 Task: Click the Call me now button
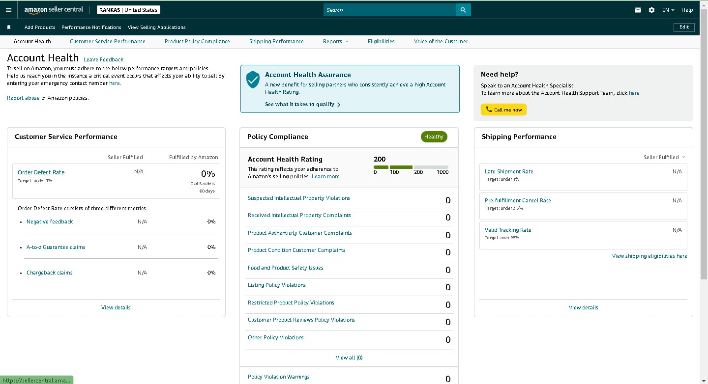pos(503,110)
